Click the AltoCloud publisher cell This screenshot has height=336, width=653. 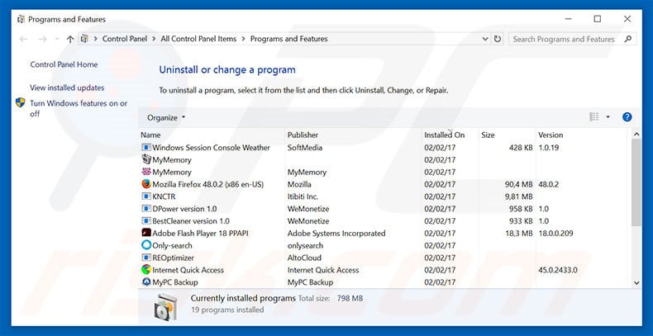tap(304, 258)
